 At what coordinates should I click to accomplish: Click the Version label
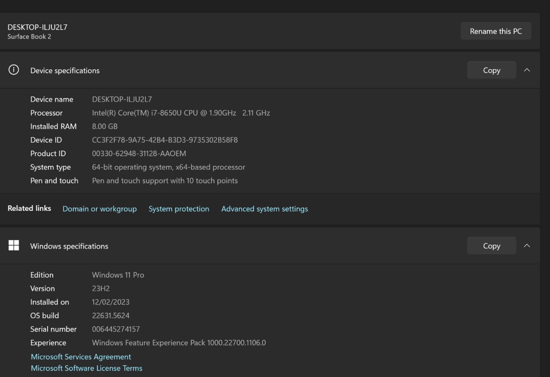[43, 289]
